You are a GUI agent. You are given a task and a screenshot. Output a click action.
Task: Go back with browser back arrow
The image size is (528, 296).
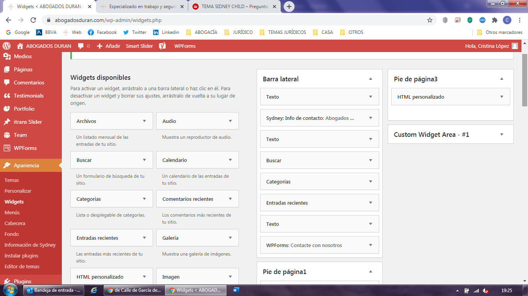point(9,20)
